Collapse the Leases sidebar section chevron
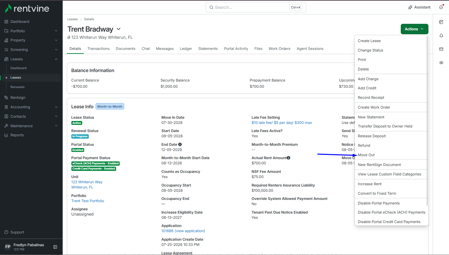Viewport: 449px width, 255px height. [x=56, y=59]
